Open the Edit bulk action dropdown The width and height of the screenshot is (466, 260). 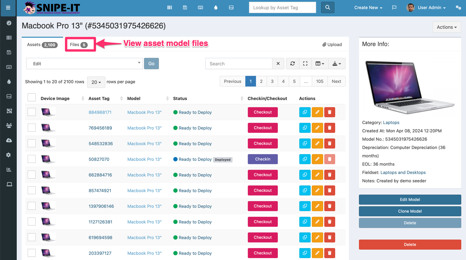(85, 64)
